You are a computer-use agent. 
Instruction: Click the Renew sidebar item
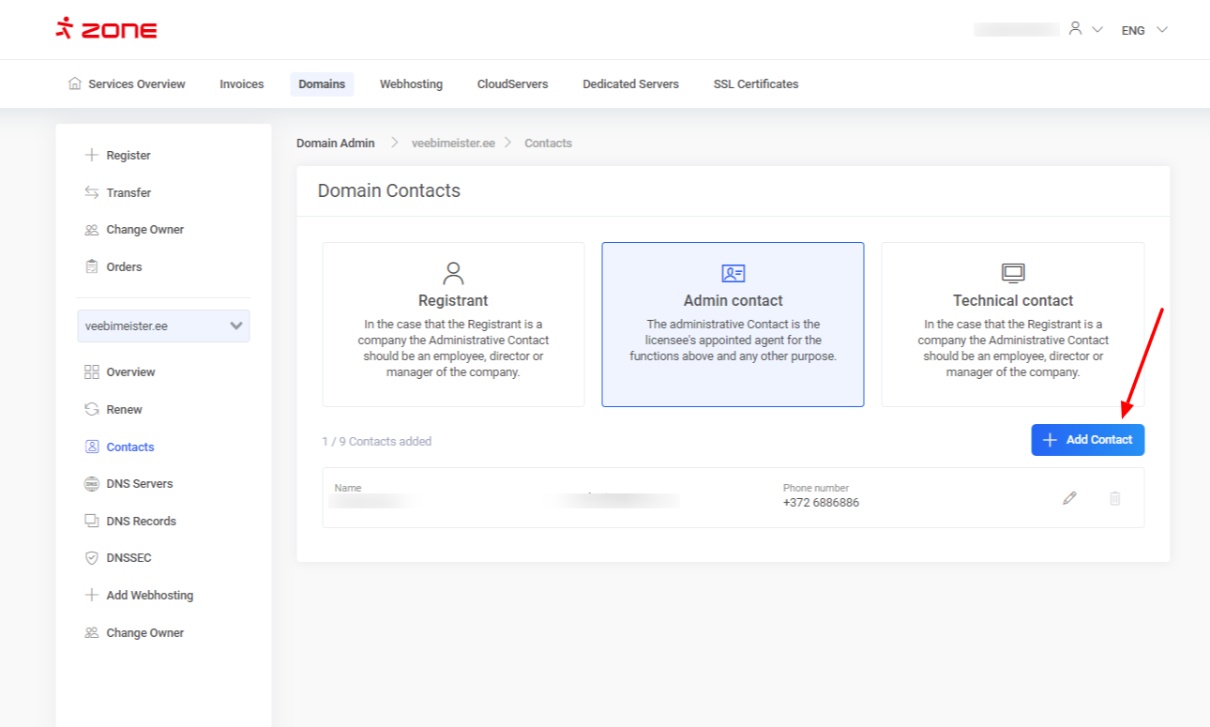point(124,410)
